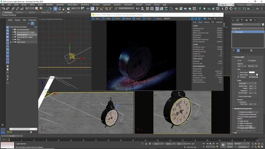Viewport: 265px width, 149px height.
Task: Click the animation time slider bar
Action: [x=12, y=136]
